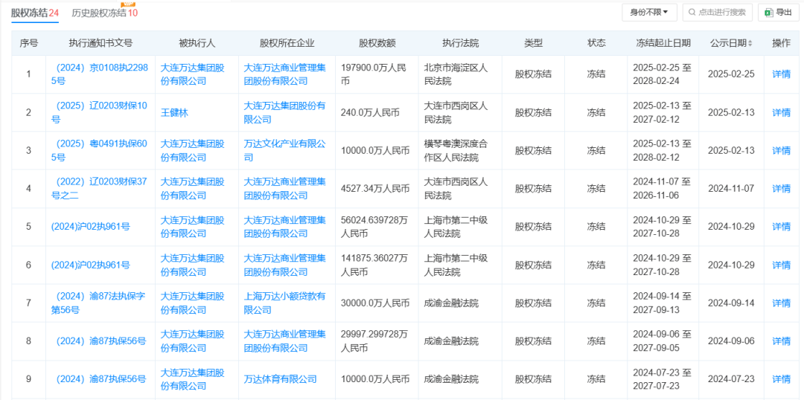Open 王健林 person link
804x400 pixels.
coord(174,113)
